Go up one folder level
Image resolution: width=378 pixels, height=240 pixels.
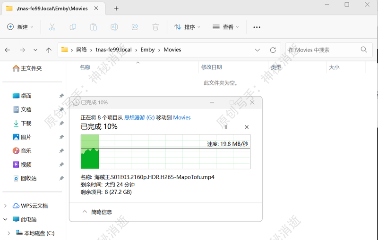coord(49,50)
